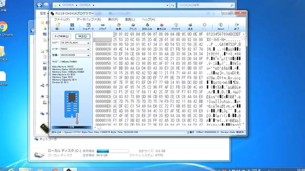Click hex address row 00000050

pyautogui.click(x=103, y=63)
